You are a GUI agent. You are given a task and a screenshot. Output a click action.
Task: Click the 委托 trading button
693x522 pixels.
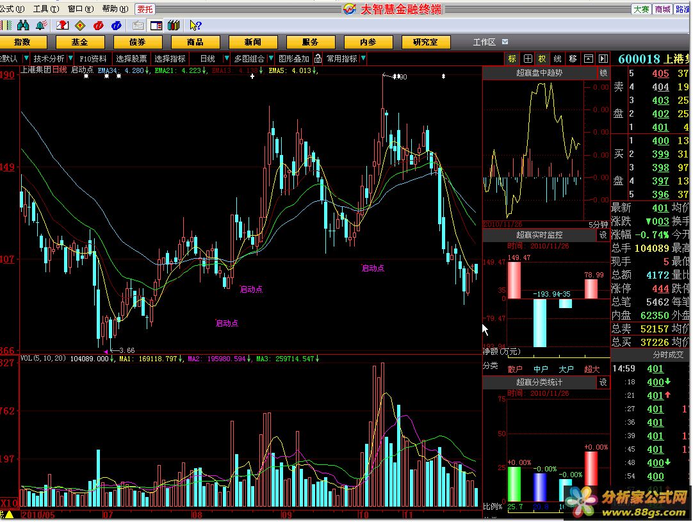click(145, 9)
